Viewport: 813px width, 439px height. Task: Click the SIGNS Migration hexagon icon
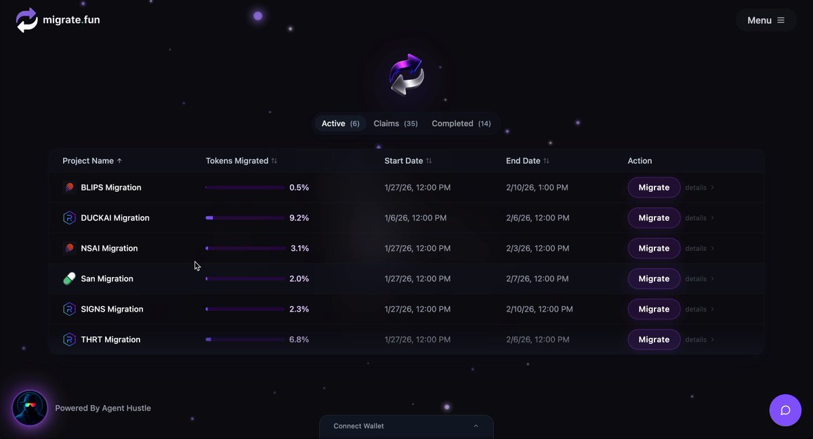[69, 309]
